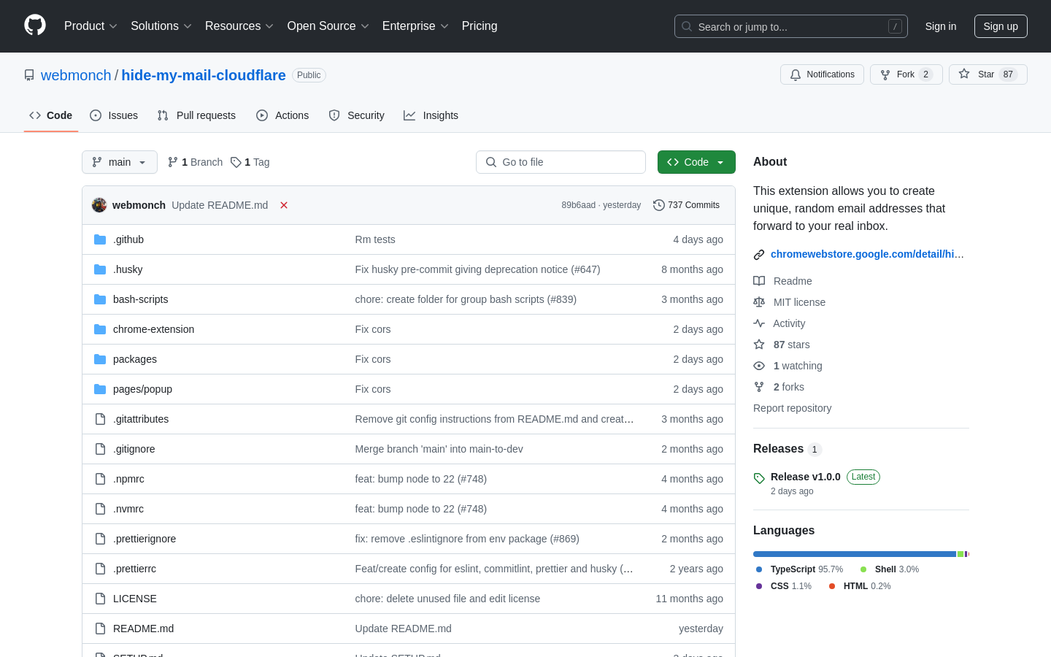
Task: Switch to the Insights tab
Action: click(431, 115)
